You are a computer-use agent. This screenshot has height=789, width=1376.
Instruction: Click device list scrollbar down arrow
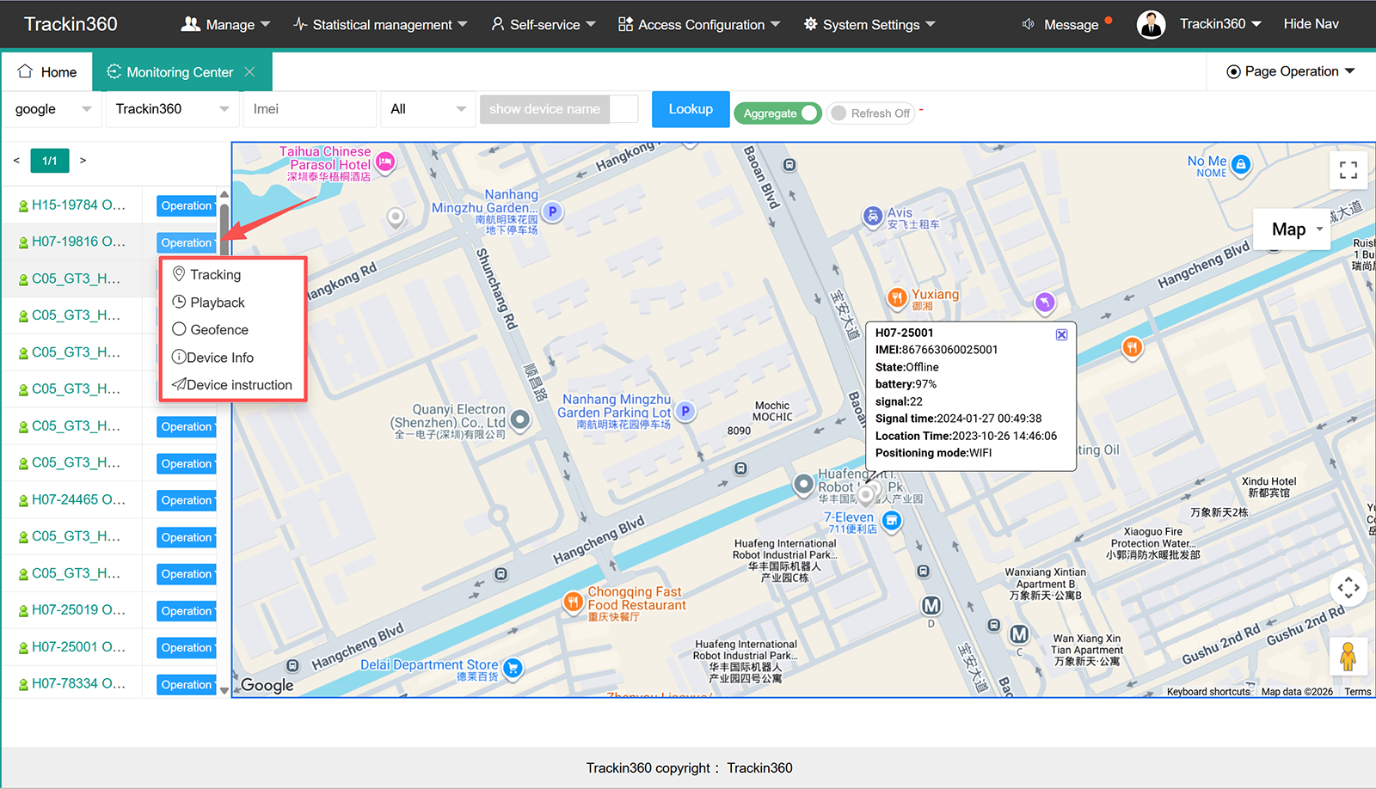tap(224, 690)
